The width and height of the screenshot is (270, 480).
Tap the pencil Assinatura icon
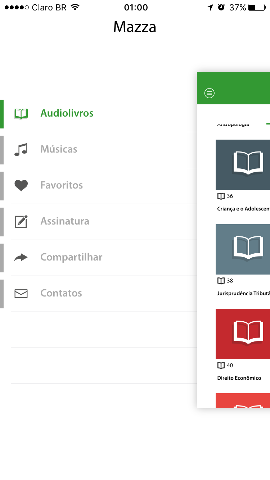pos(21,221)
